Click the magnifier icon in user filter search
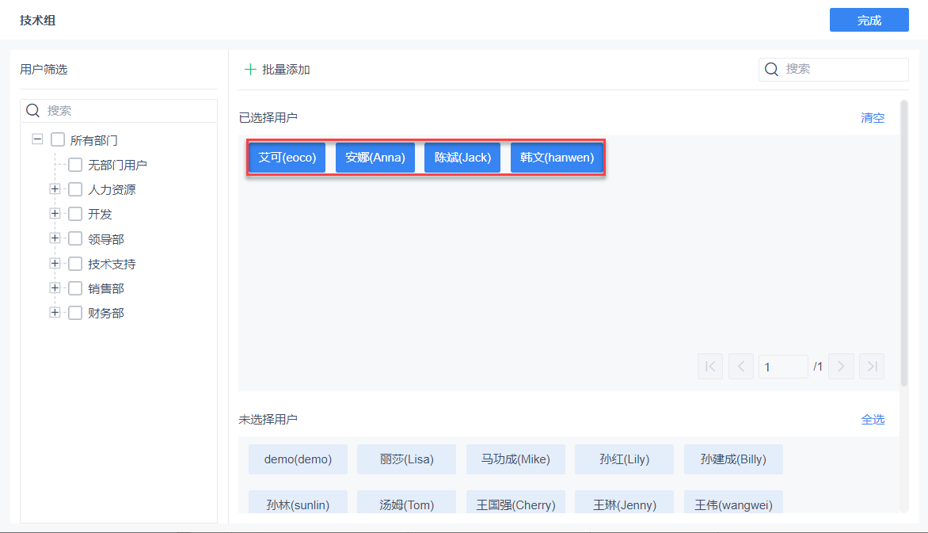 point(33,111)
